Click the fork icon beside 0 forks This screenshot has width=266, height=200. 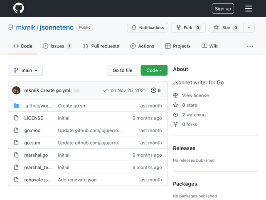(x=175, y=124)
